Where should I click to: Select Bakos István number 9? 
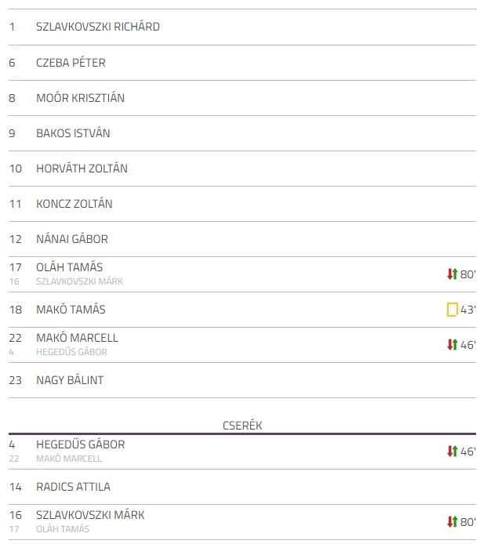(242, 133)
